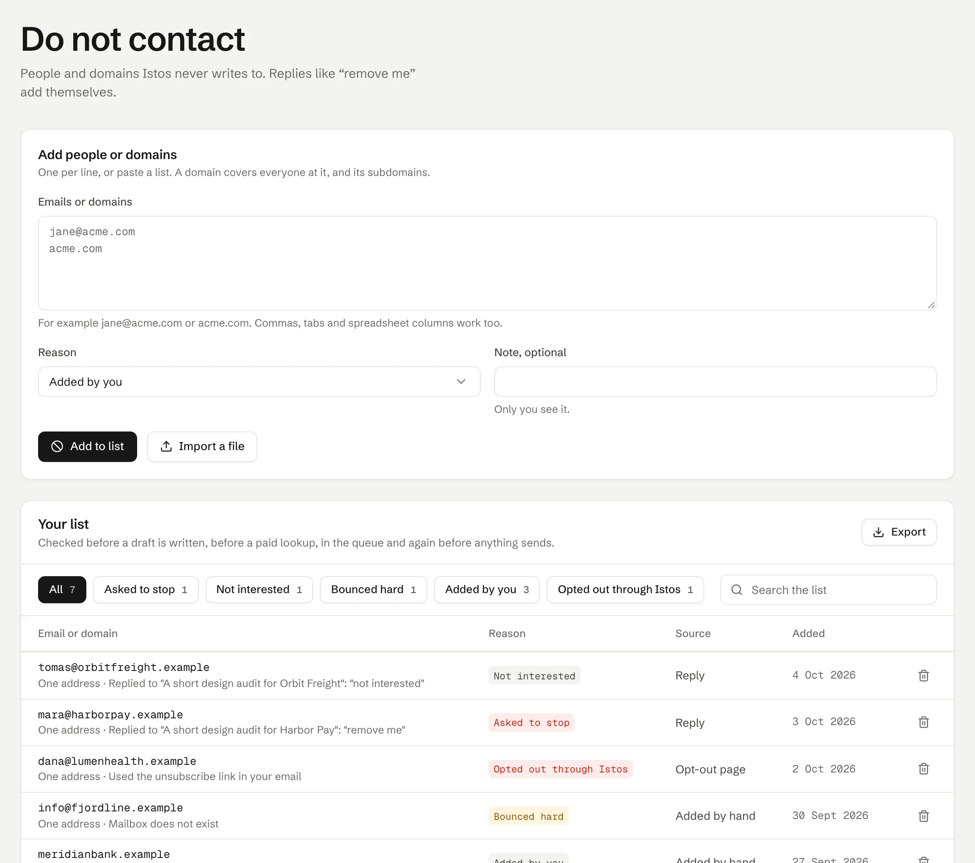Grab the textarea resize handle corner
The height and width of the screenshot is (863, 975).
[931, 305]
